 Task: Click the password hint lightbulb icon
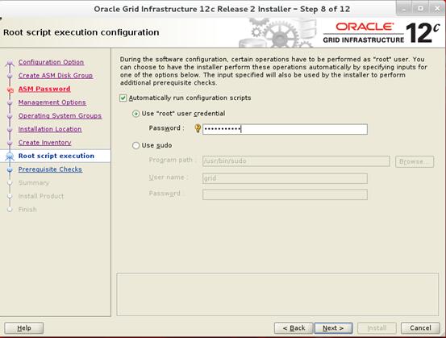click(x=198, y=128)
